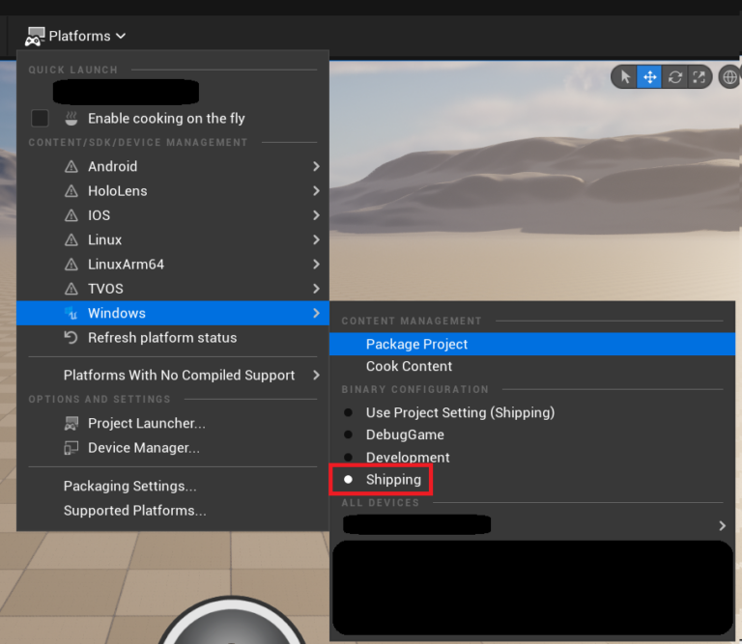Expand the HoloLens submenu arrow

(x=316, y=191)
